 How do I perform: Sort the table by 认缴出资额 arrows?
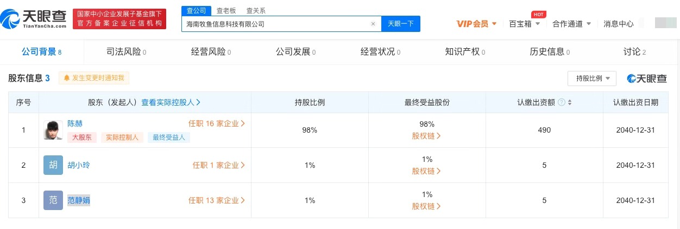570,102
